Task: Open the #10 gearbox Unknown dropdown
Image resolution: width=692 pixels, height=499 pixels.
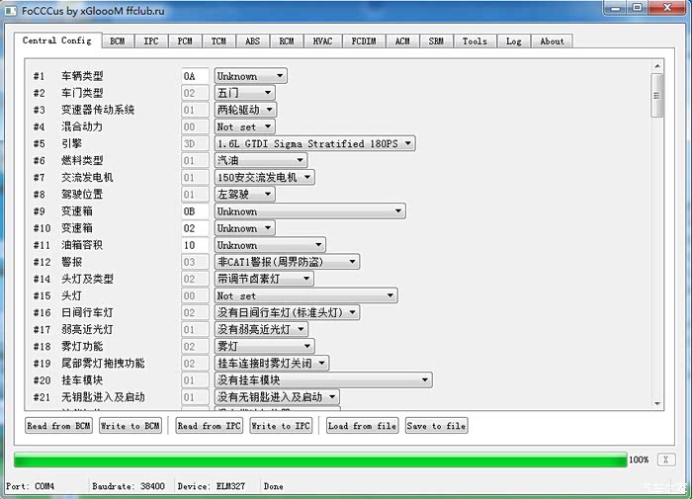Action: coord(244,228)
